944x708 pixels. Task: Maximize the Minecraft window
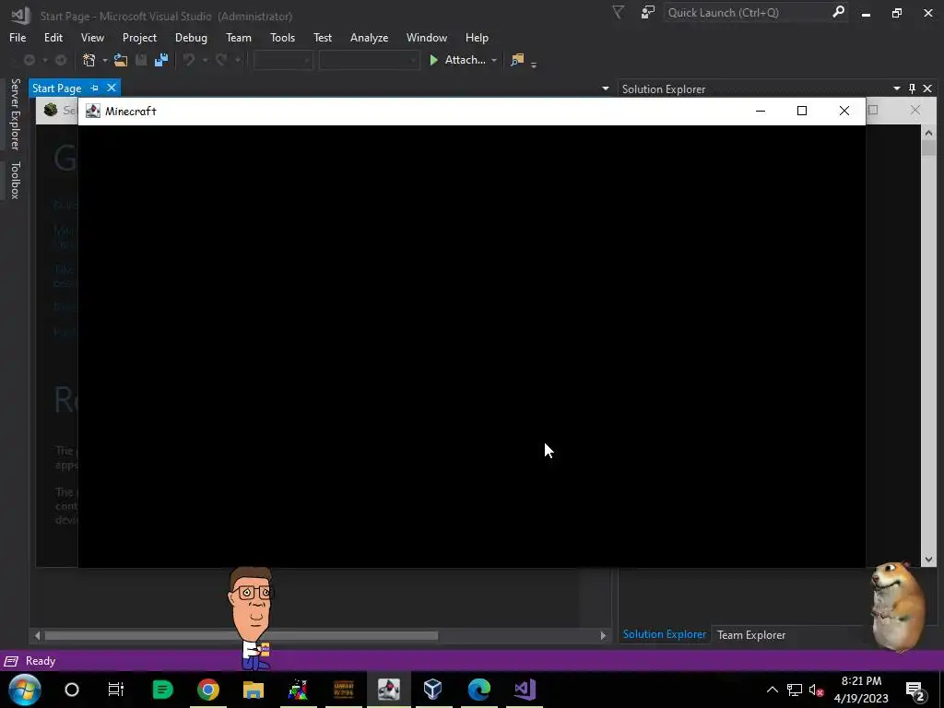click(x=802, y=111)
